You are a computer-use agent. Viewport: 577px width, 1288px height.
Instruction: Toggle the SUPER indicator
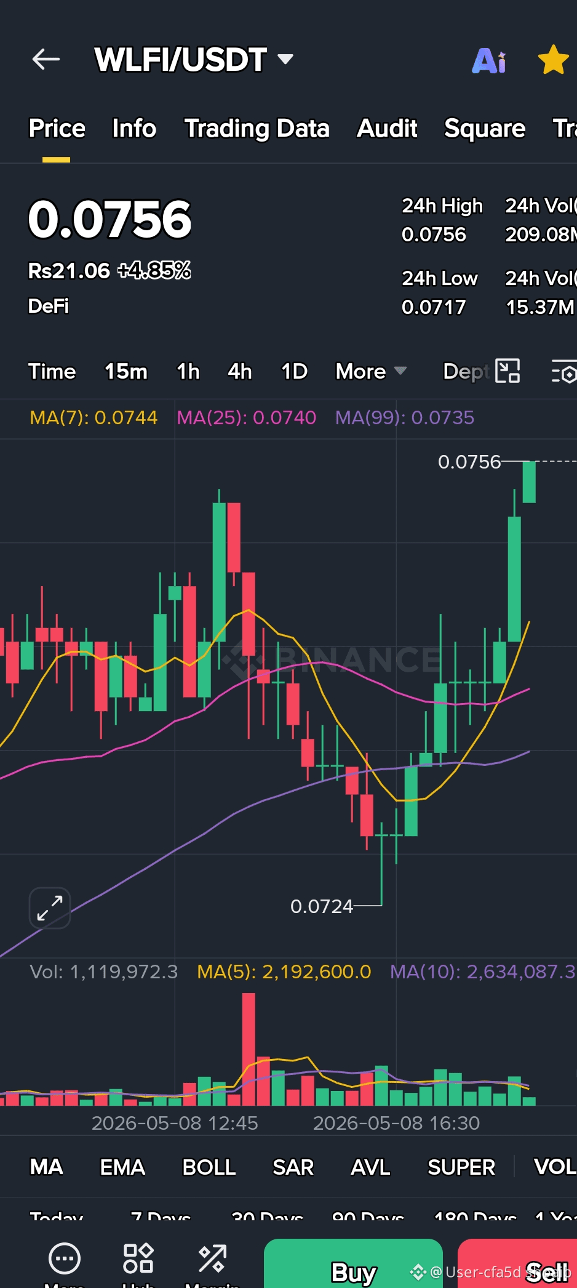[x=461, y=1167]
